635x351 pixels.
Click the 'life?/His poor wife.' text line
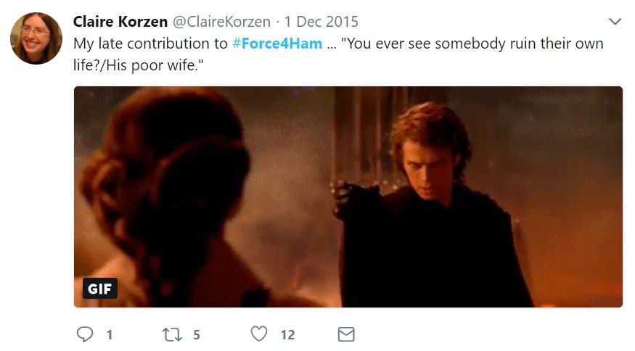pyautogui.click(x=138, y=65)
